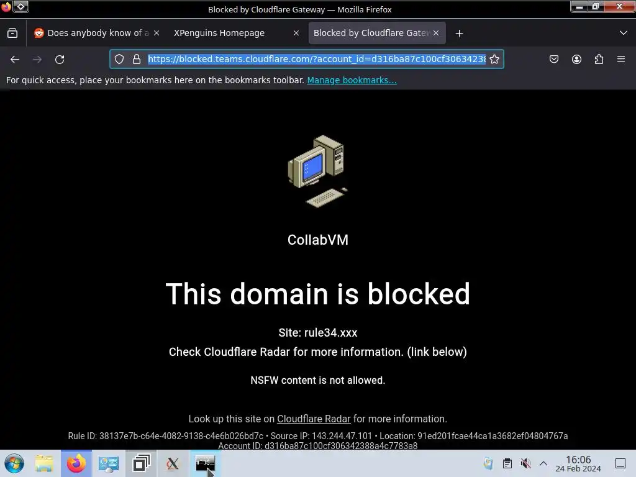Click the forward navigation arrow
Image resolution: width=636 pixels, height=477 pixels.
37,59
